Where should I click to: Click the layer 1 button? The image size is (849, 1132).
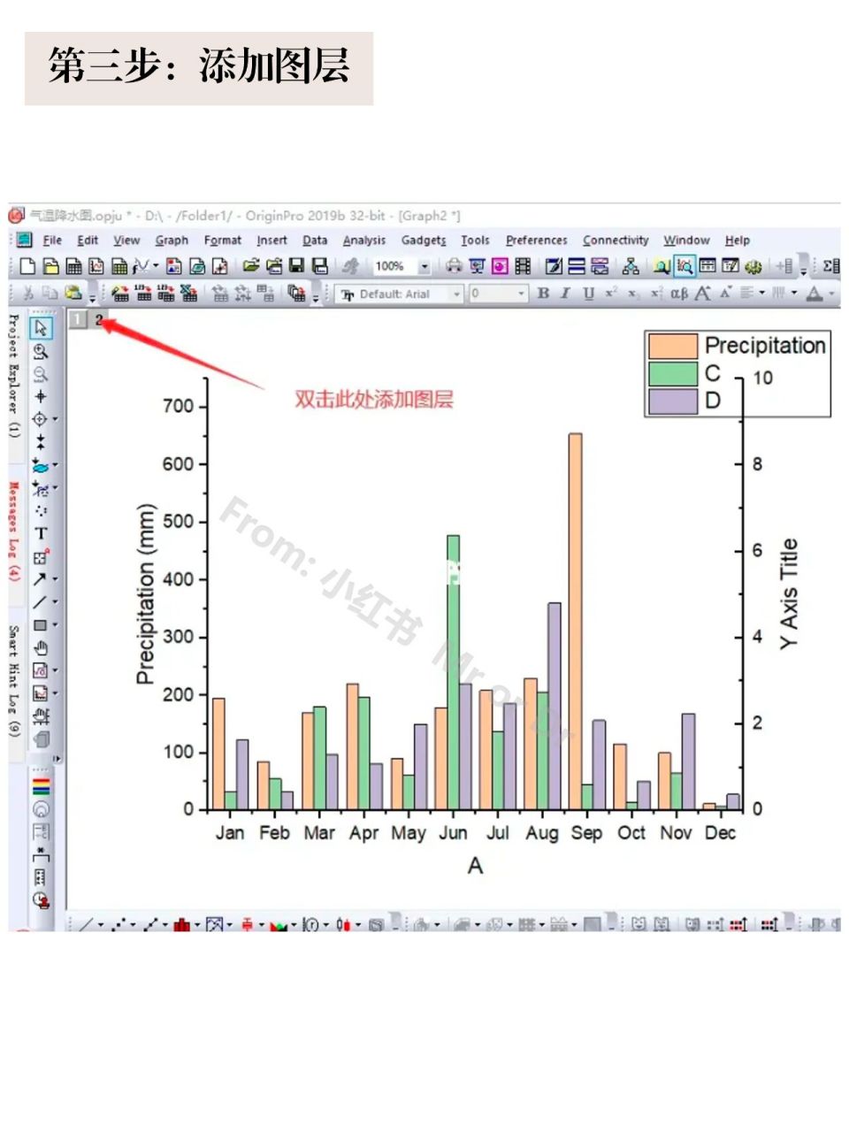click(78, 319)
